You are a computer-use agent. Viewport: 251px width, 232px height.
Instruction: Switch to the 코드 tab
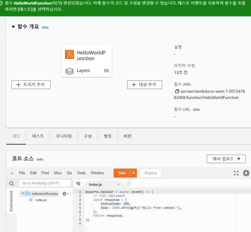coord(16,136)
